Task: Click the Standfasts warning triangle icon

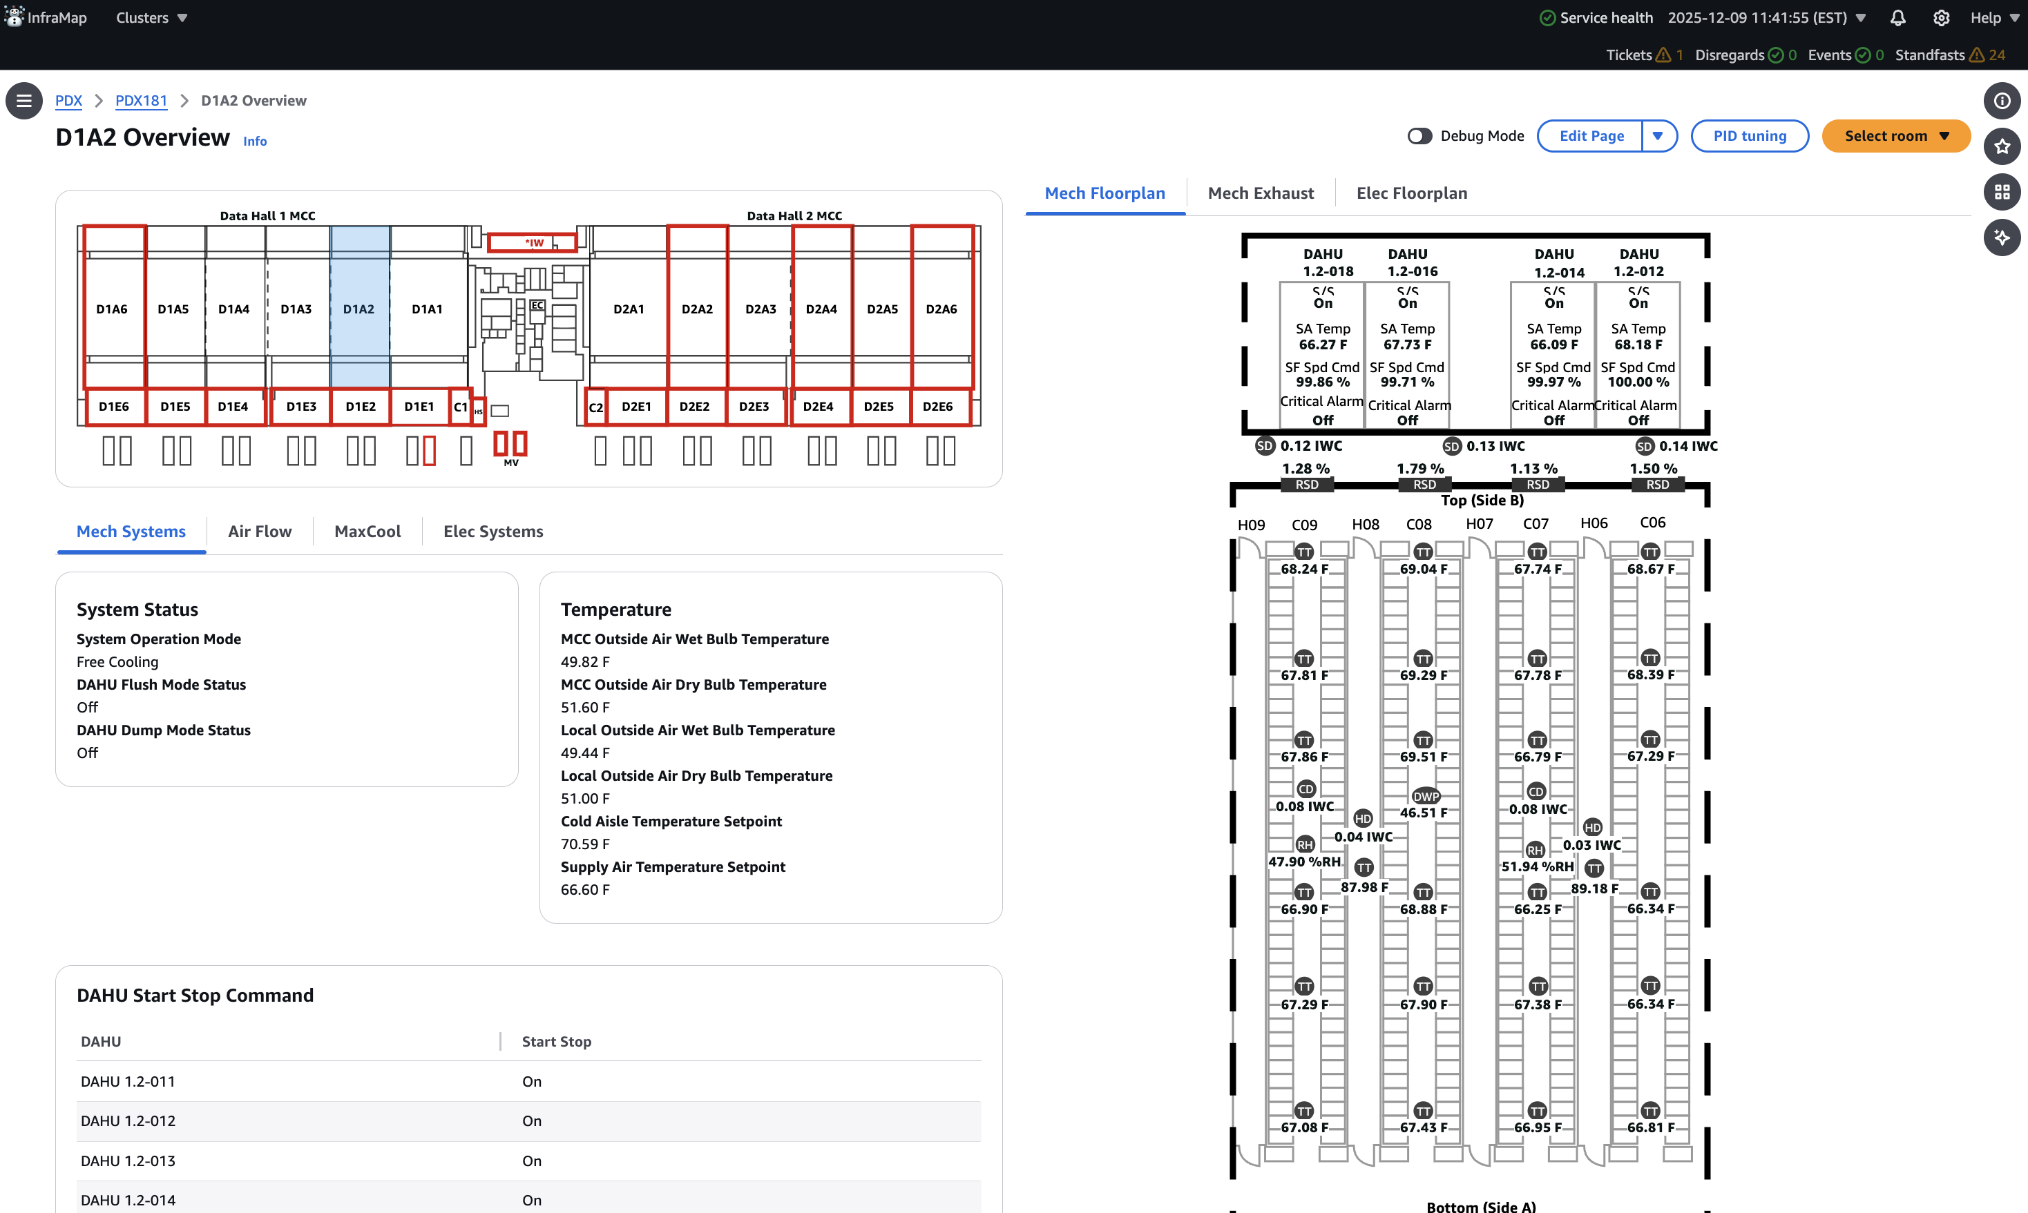Action: point(1978,55)
